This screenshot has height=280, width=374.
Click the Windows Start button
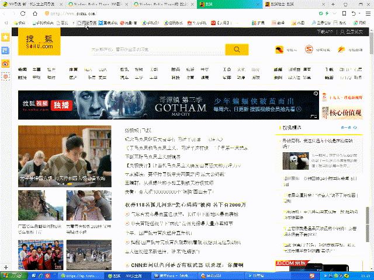(14, 276)
